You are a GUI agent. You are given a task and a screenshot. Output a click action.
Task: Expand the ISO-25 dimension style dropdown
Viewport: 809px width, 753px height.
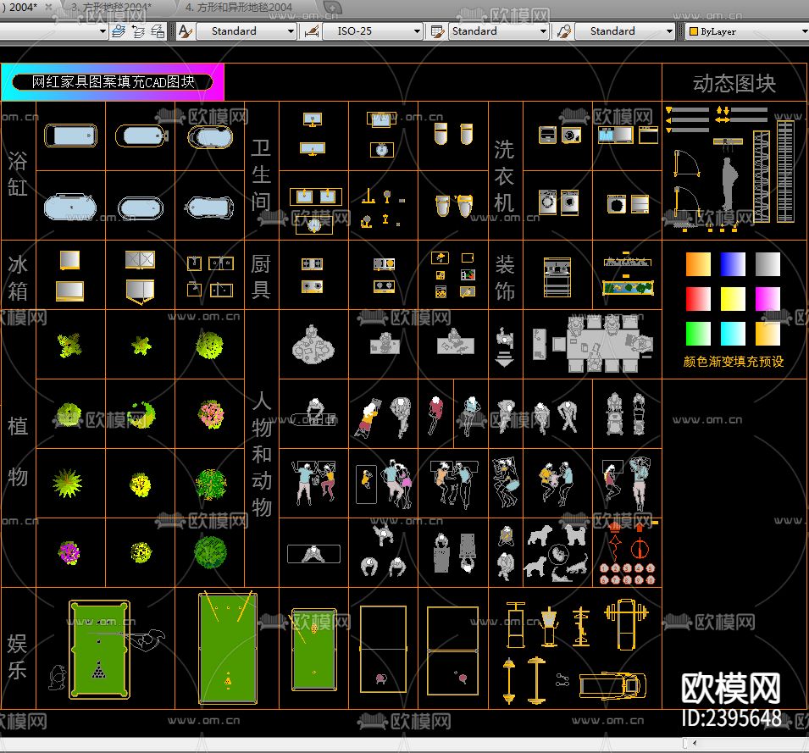(417, 31)
